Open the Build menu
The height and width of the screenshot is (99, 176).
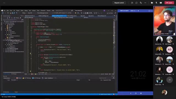coord(22,10)
